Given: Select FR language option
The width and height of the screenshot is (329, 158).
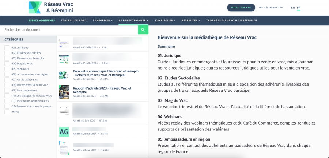Looking at the screenshot, I should (x=299, y=8).
